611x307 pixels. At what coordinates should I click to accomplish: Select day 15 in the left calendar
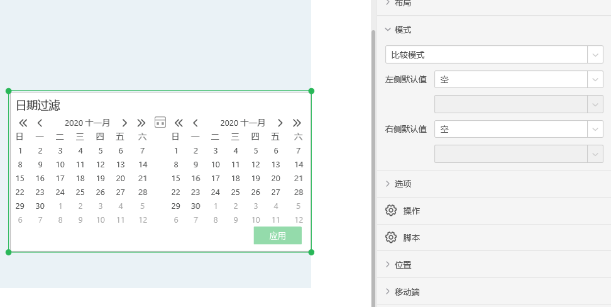coord(20,179)
